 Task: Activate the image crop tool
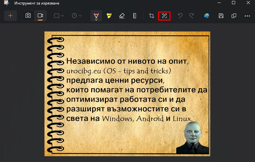point(152,16)
